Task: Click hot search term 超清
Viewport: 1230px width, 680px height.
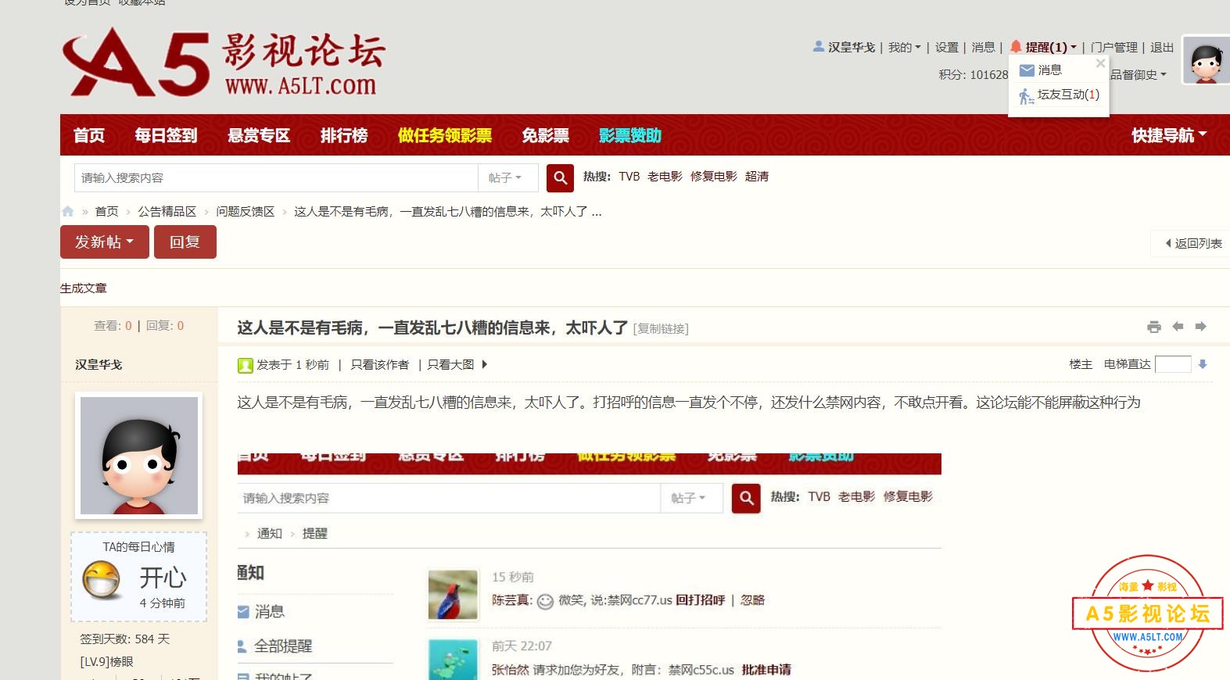Action: (x=757, y=177)
